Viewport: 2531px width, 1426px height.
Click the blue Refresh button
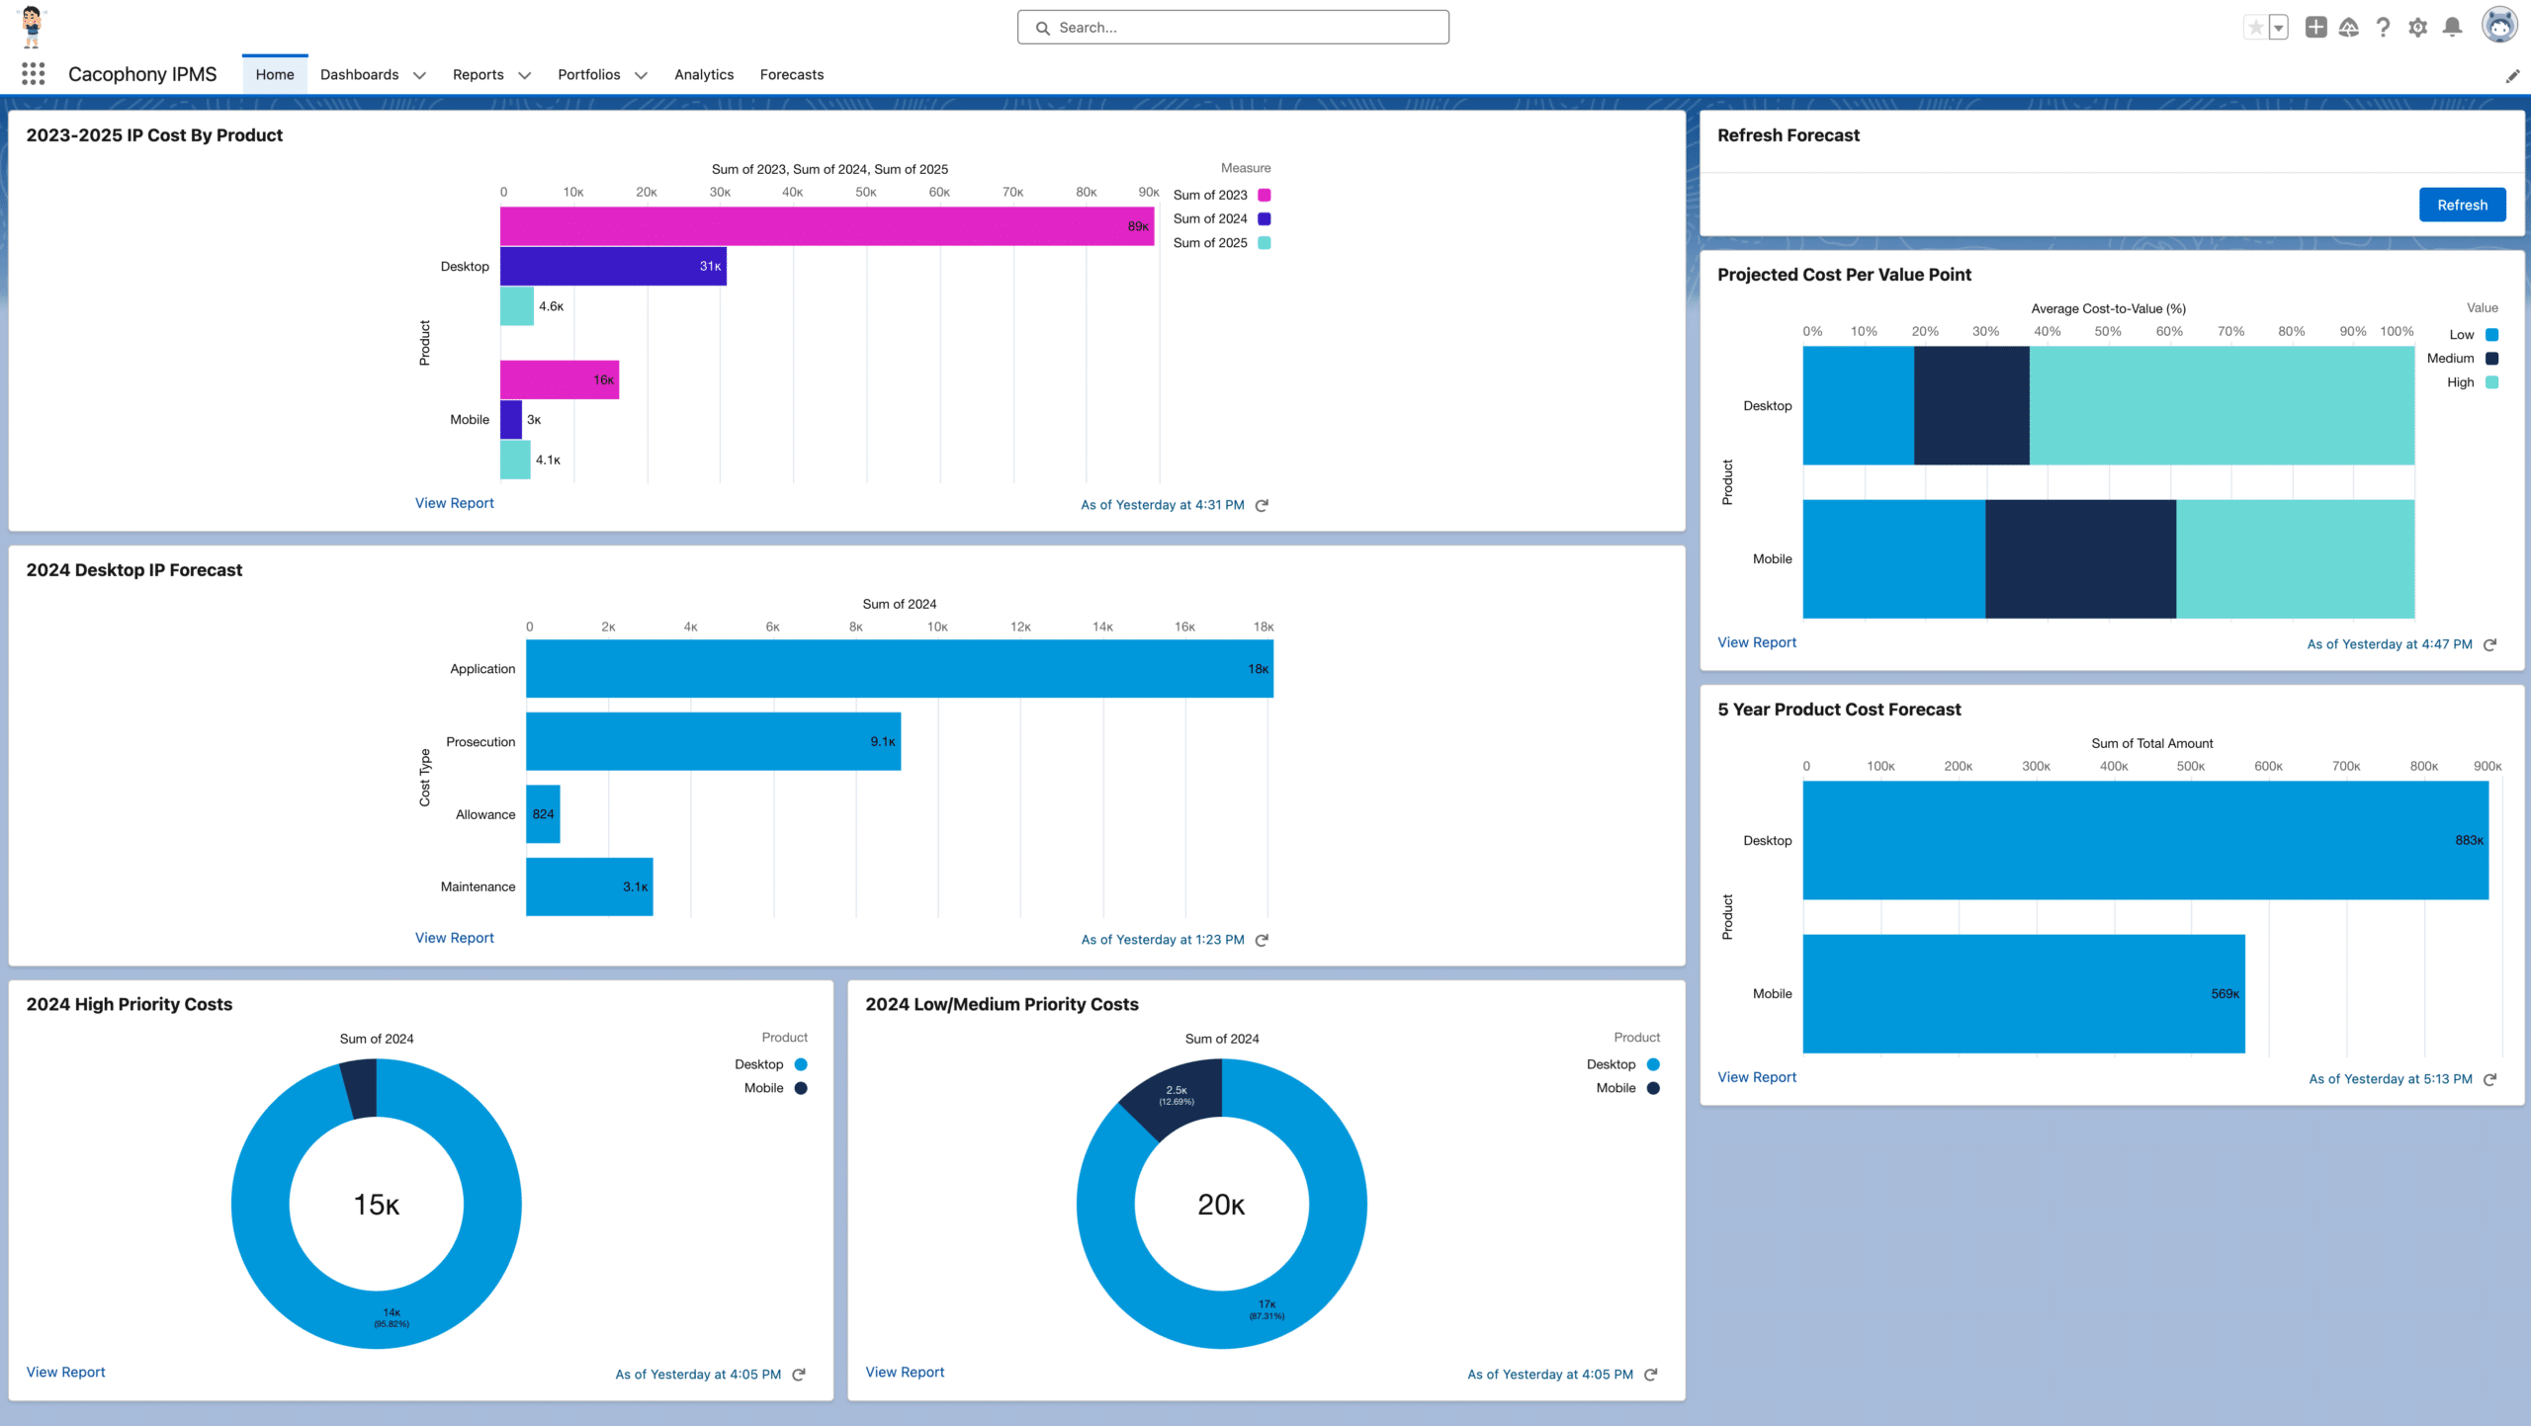tap(2462, 205)
